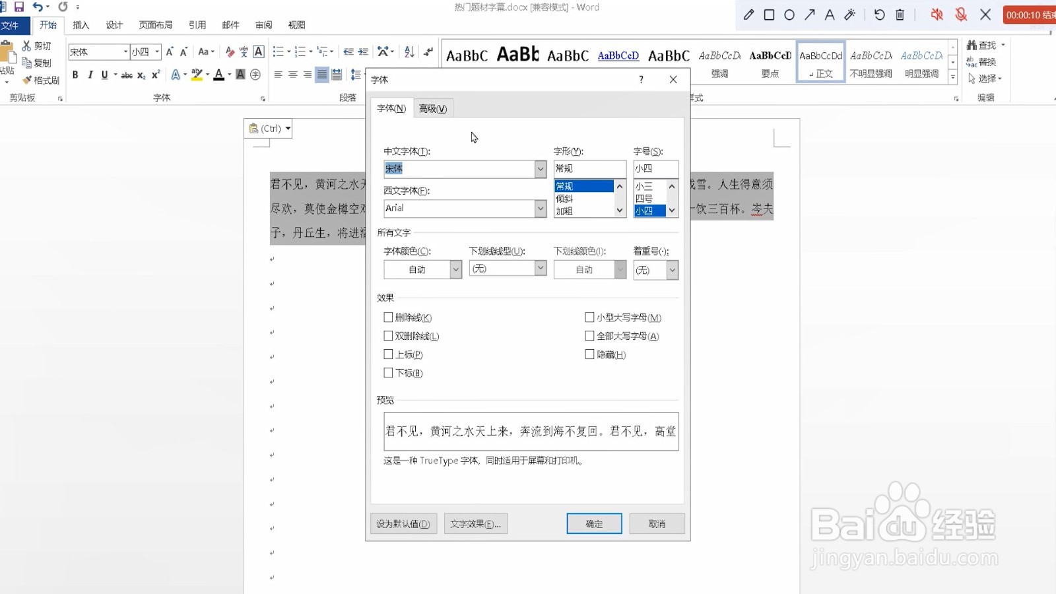Click the 确定 (OK) button

[594, 523]
